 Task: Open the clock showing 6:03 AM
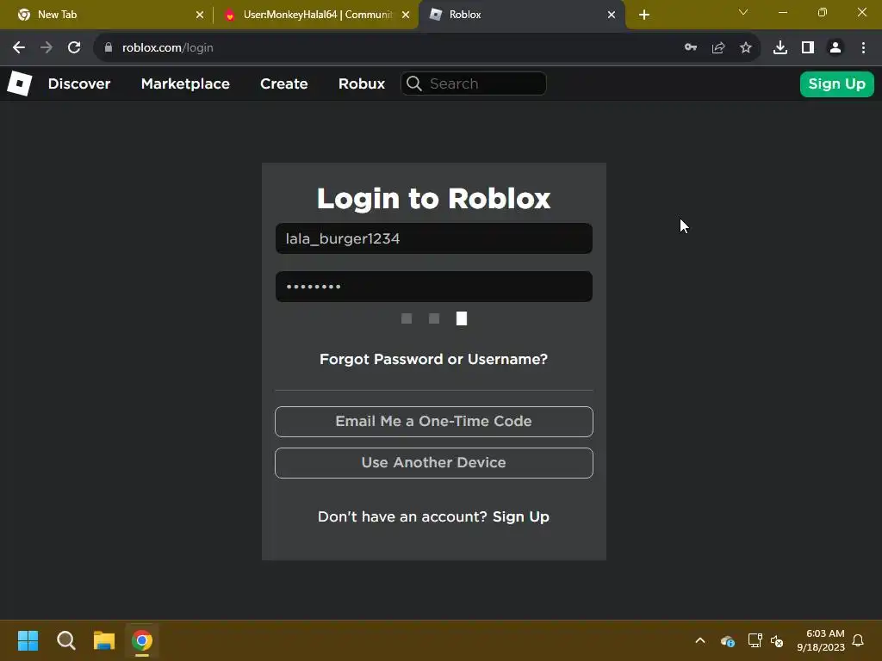click(821, 640)
